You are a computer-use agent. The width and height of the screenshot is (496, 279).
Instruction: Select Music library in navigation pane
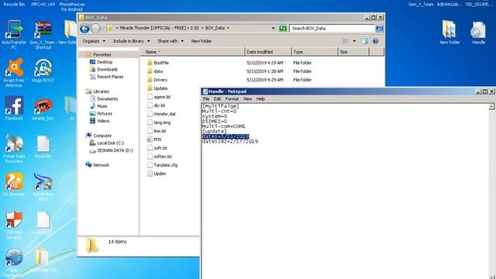pos(98,106)
